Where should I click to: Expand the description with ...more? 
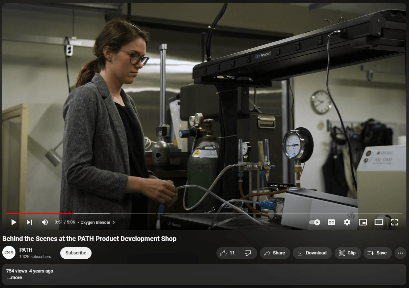click(14, 277)
